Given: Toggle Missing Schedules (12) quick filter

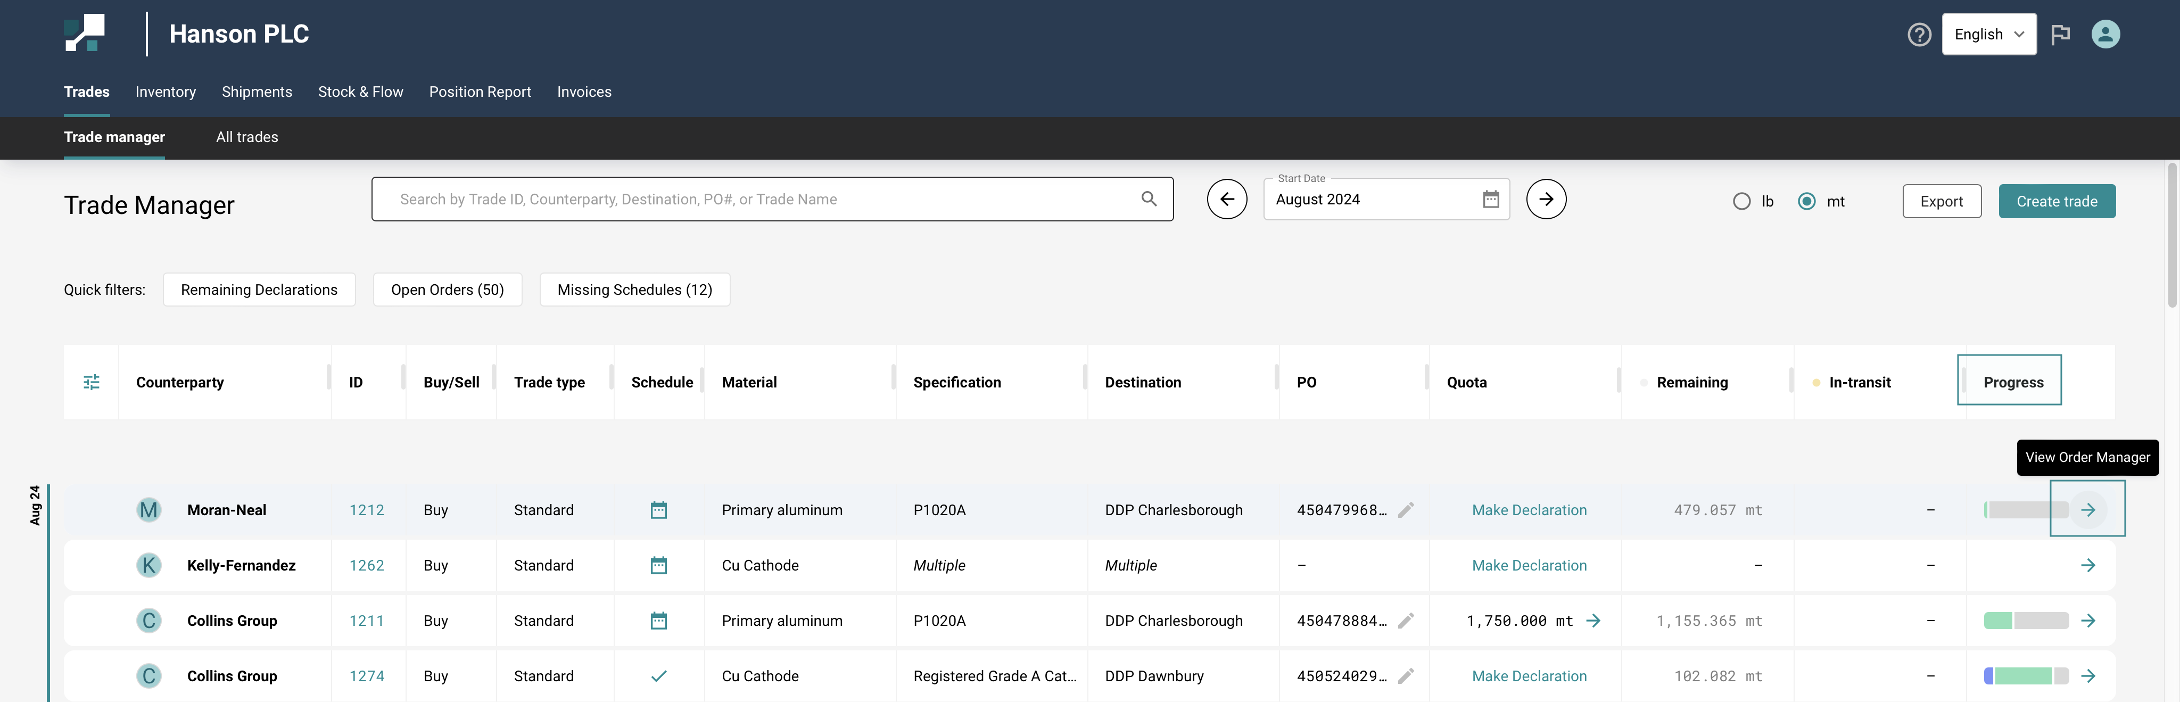Looking at the screenshot, I should click(x=634, y=289).
